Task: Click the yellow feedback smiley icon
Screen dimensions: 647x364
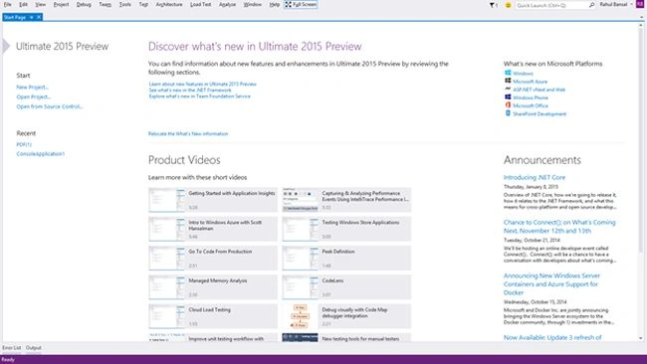Action: 508,5
